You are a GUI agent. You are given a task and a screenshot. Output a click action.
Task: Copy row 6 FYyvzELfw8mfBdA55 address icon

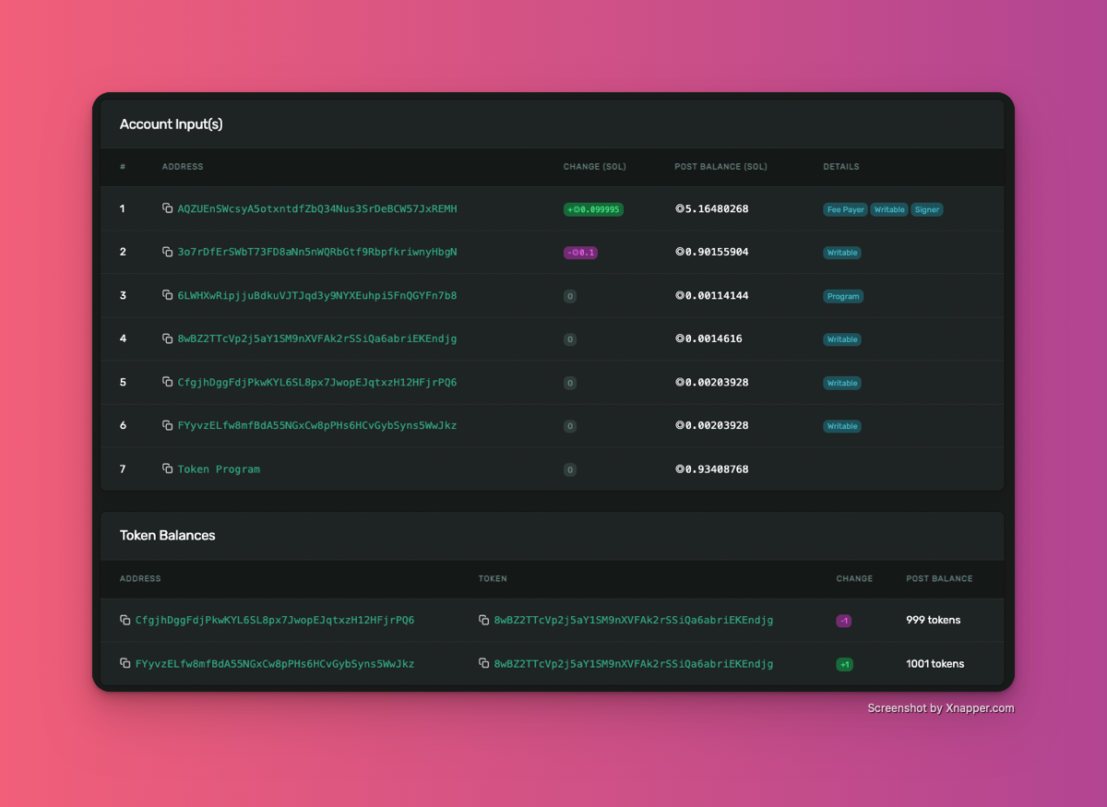point(167,425)
